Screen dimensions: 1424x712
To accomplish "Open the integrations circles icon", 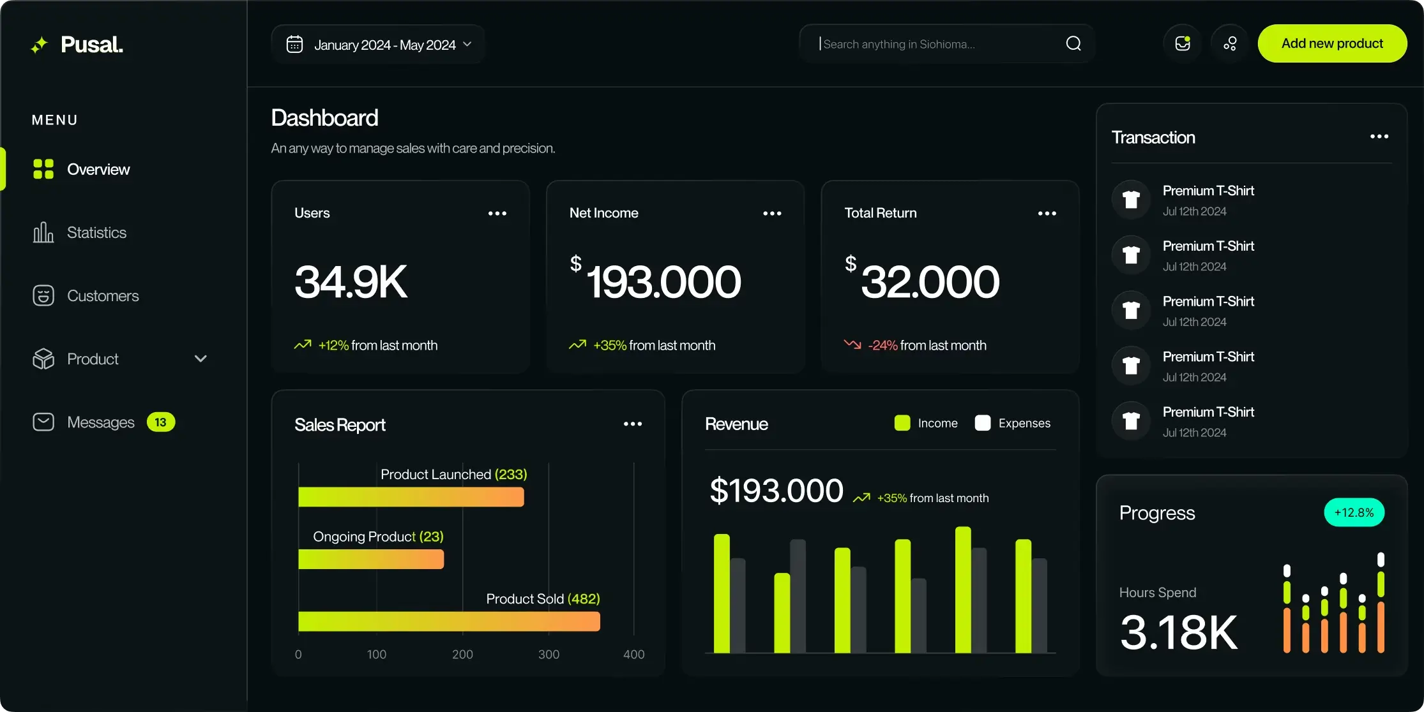I will (x=1230, y=43).
